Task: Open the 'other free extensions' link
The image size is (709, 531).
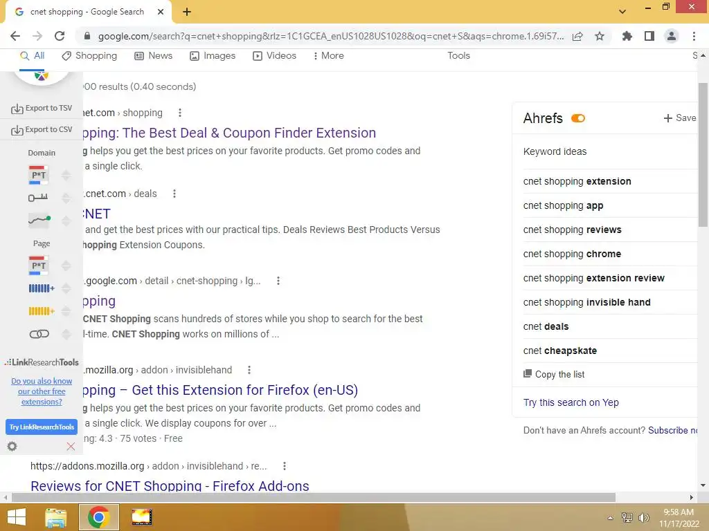Action: pos(42,391)
